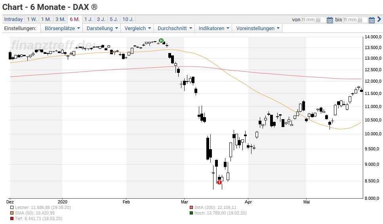This screenshot has width=383, height=224.
Task: Click the 'Mai' x-axis label
Action: (307, 202)
